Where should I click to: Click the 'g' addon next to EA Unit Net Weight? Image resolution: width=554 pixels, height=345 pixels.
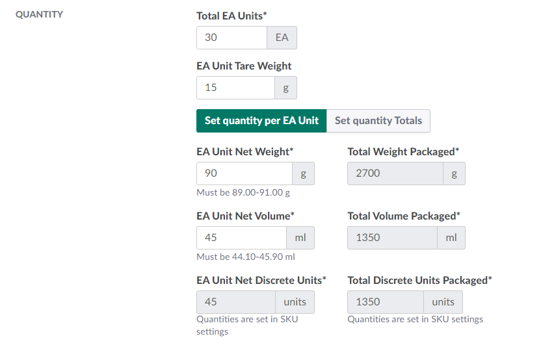(x=303, y=173)
